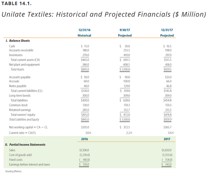Select the 'Cost of goods sold' label

pos(20,155)
